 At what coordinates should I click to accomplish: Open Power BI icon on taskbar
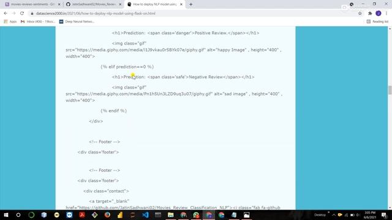(x=120, y=215)
